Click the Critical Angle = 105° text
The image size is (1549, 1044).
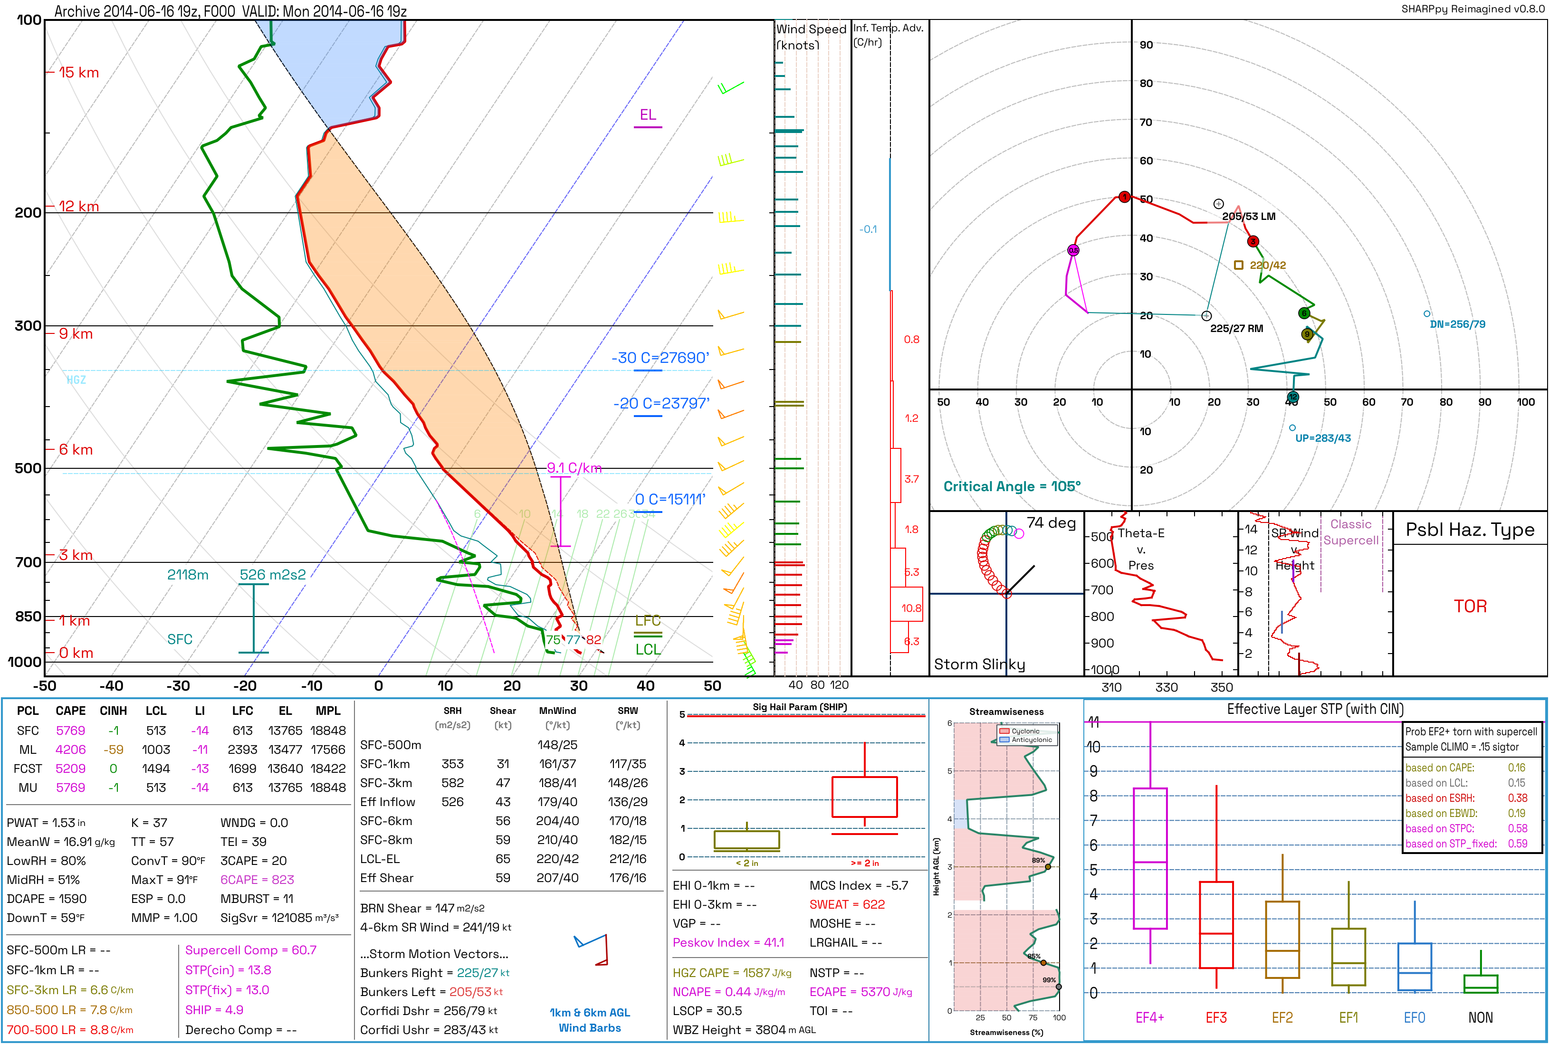pyautogui.click(x=1012, y=487)
